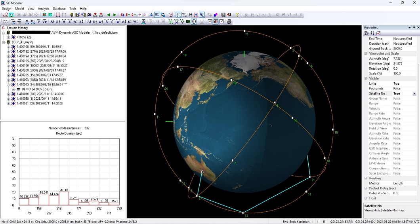The image size is (420, 224).
Task: Click the GL view toolbar icon
Action: (x=157, y=15)
